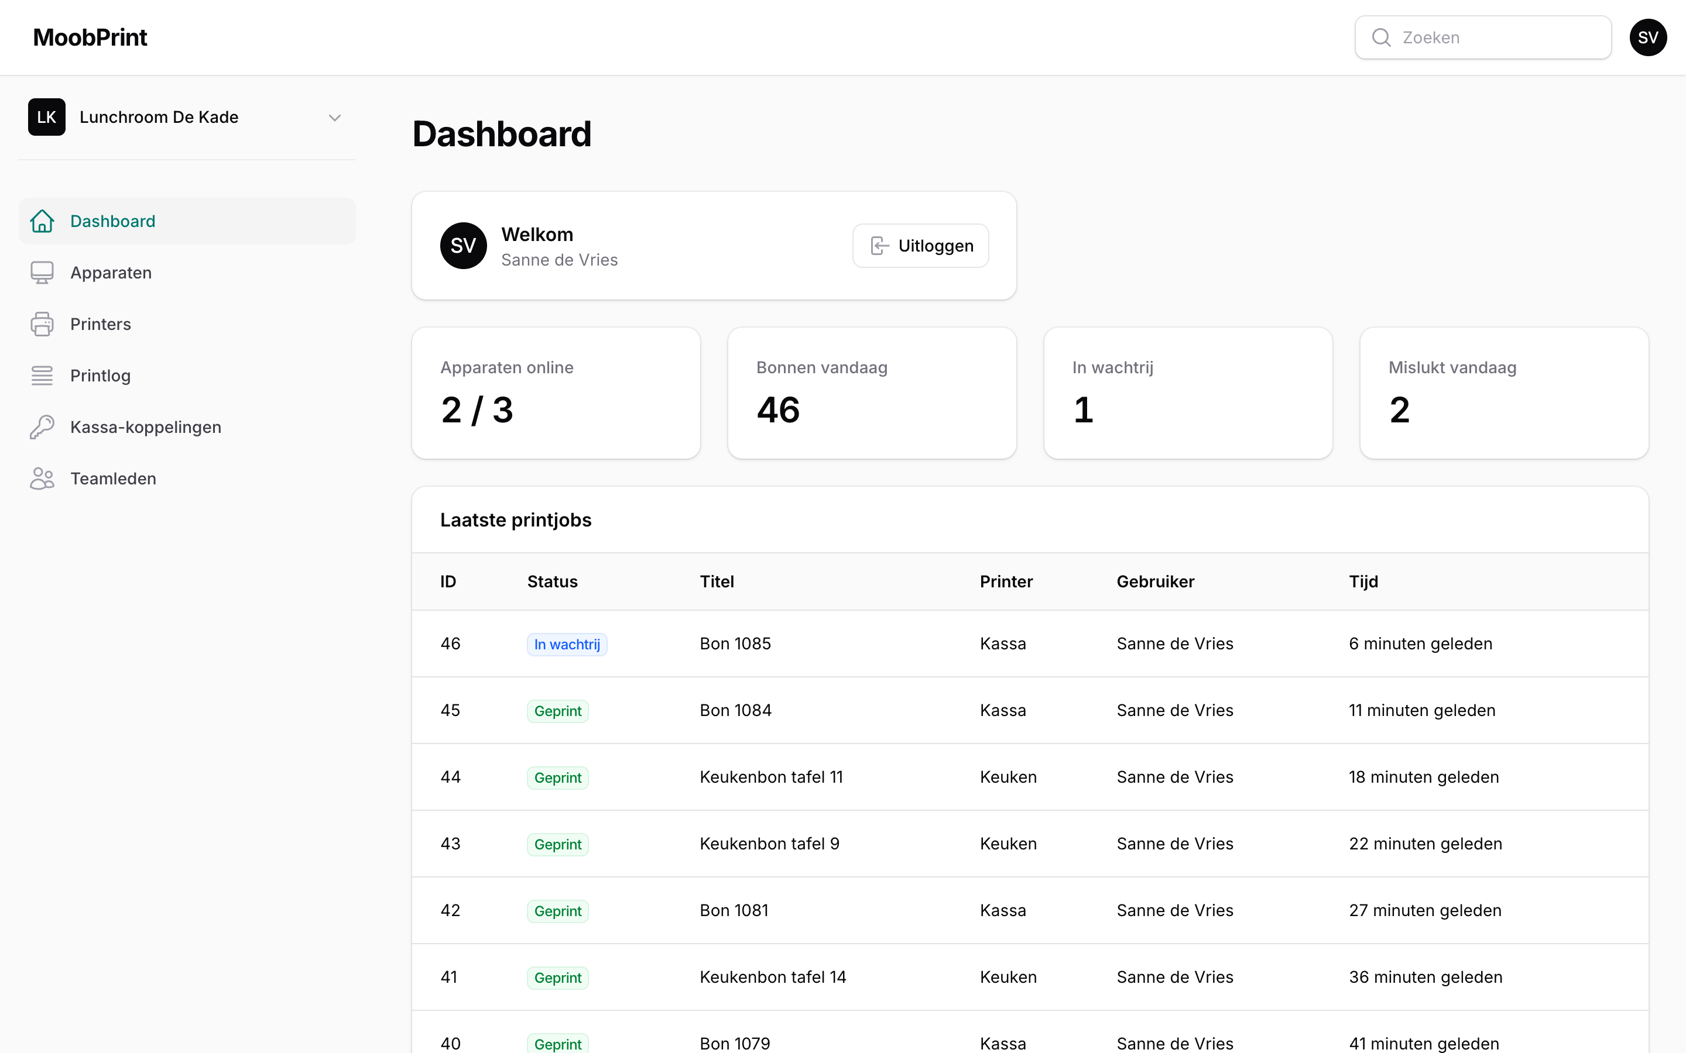
Task: Click the Dashboard home icon
Action: (42, 221)
